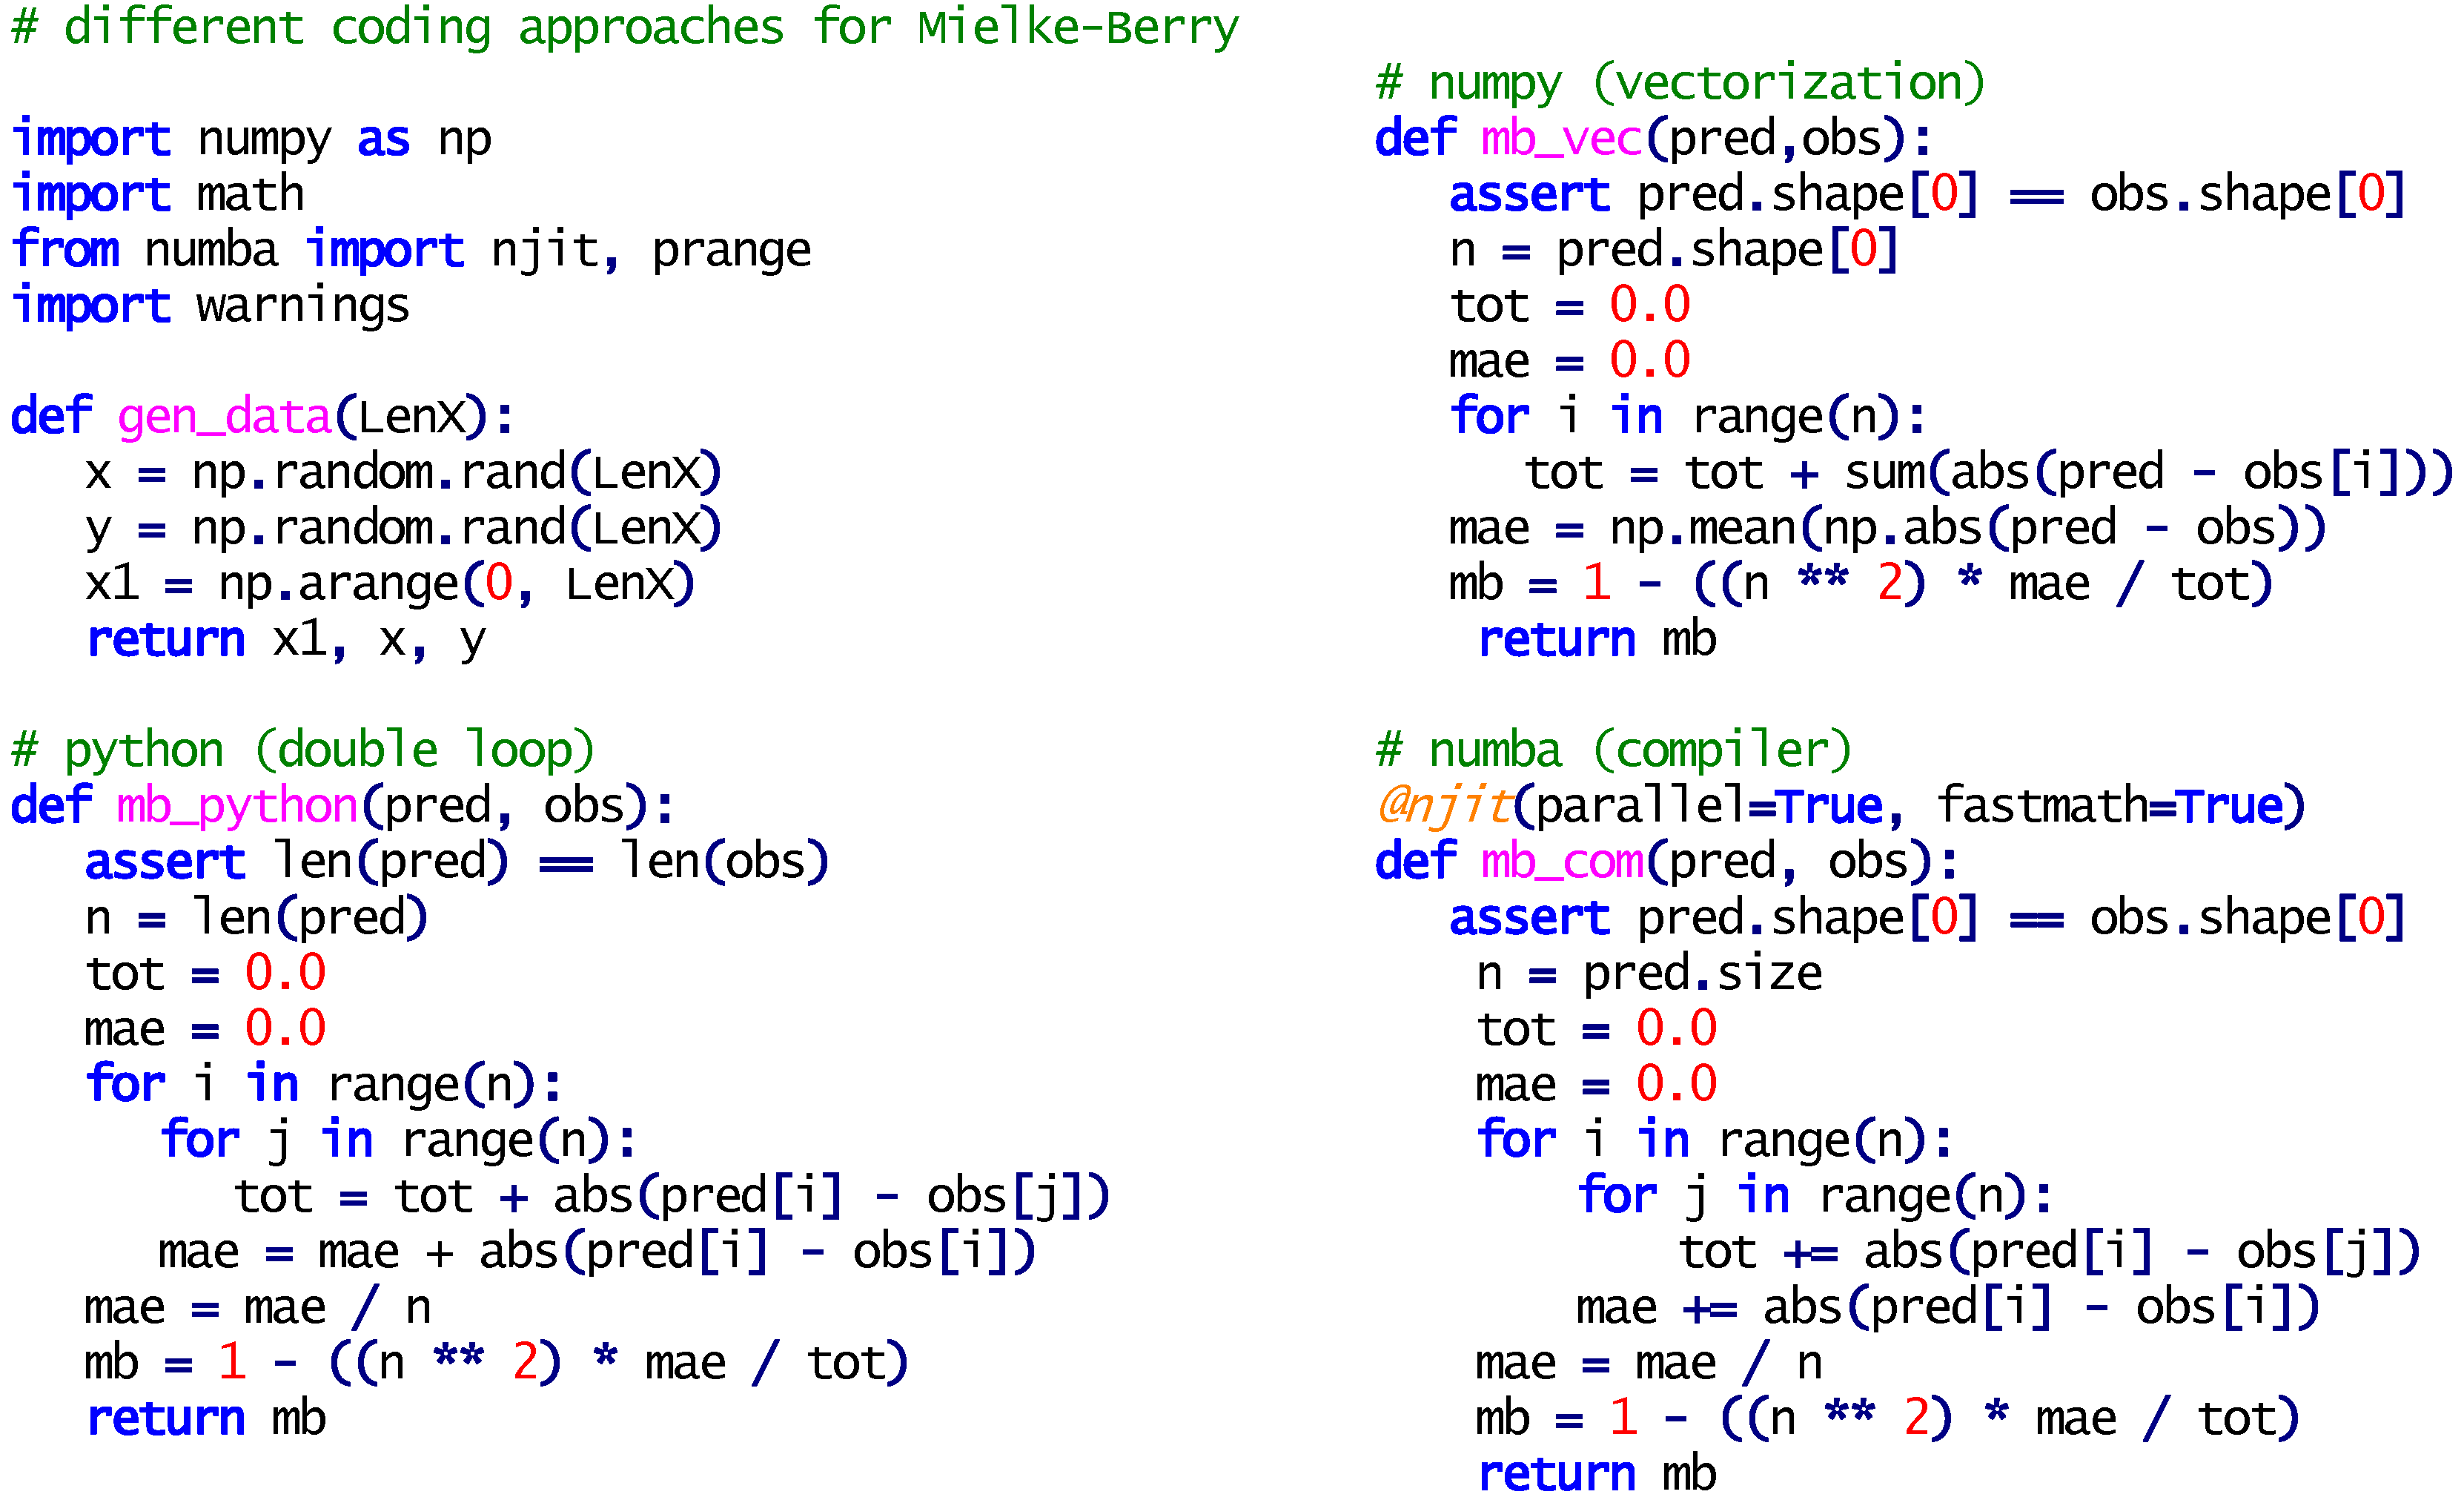Click the mb_vec function name
Viewport: 2464px width, 1500px height.
click(x=1561, y=139)
